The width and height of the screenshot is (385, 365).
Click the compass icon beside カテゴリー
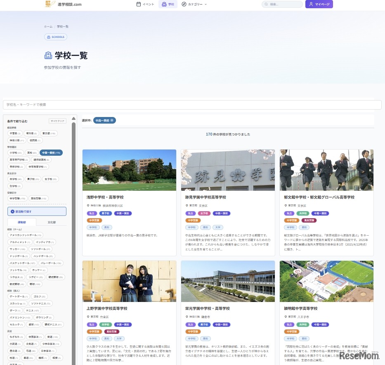pyautogui.click(x=184, y=4)
